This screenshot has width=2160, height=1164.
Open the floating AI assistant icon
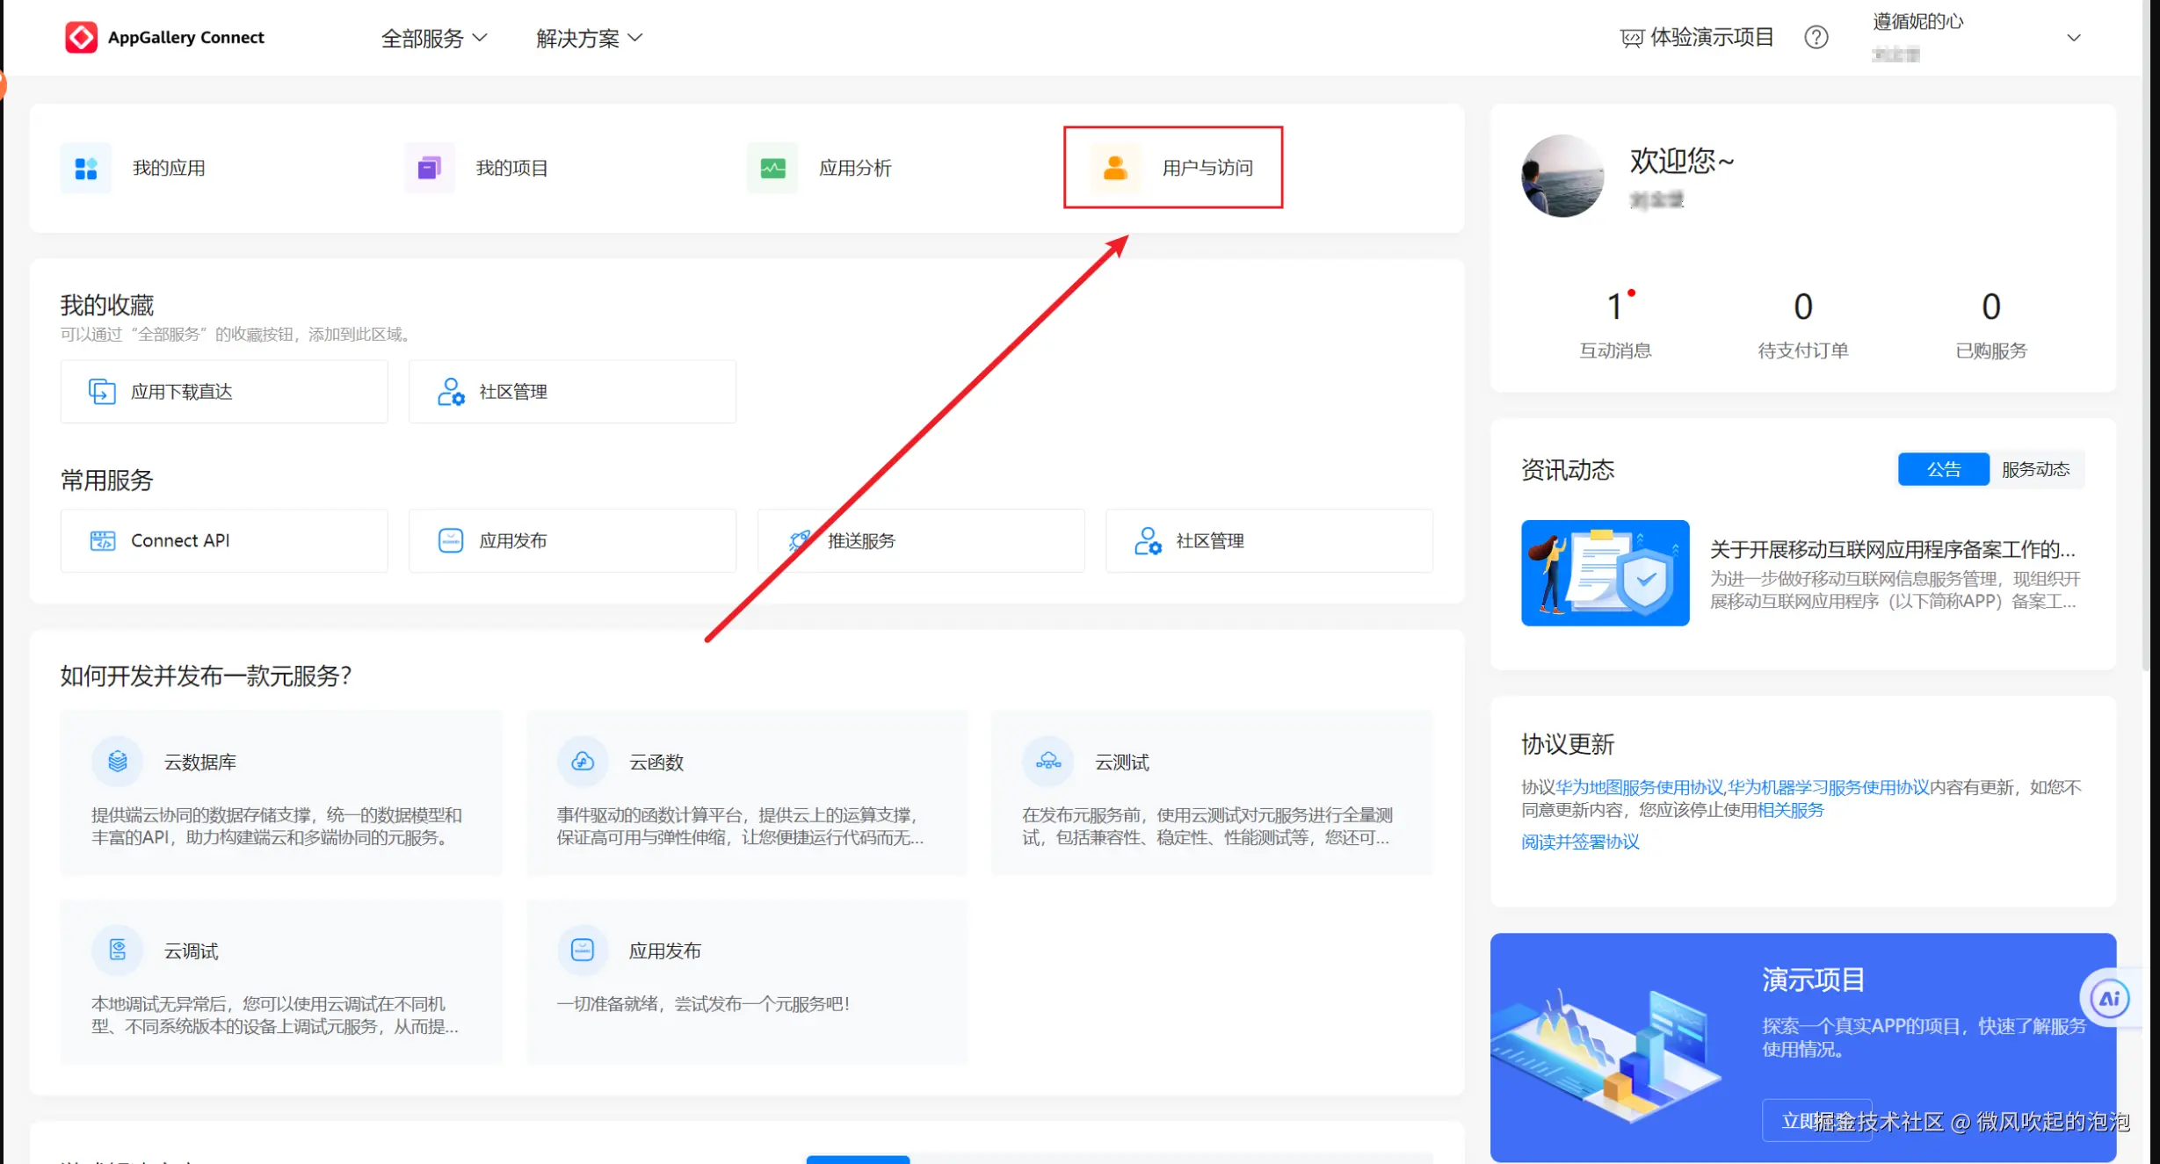point(2109,998)
